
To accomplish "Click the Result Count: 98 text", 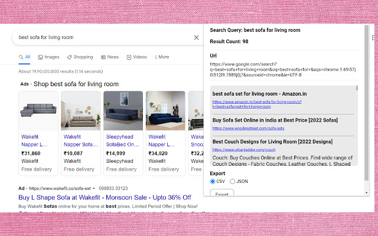I will tap(229, 41).
